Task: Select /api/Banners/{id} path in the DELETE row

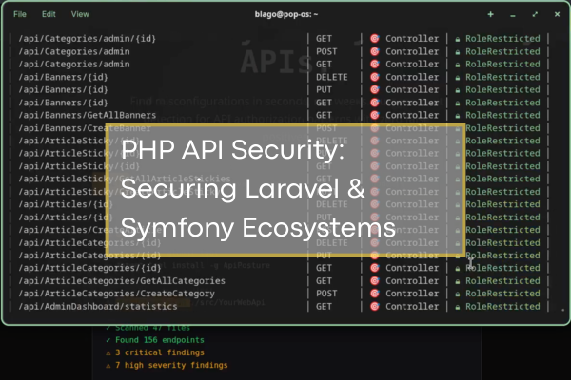Action: click(x=63, y=77)
